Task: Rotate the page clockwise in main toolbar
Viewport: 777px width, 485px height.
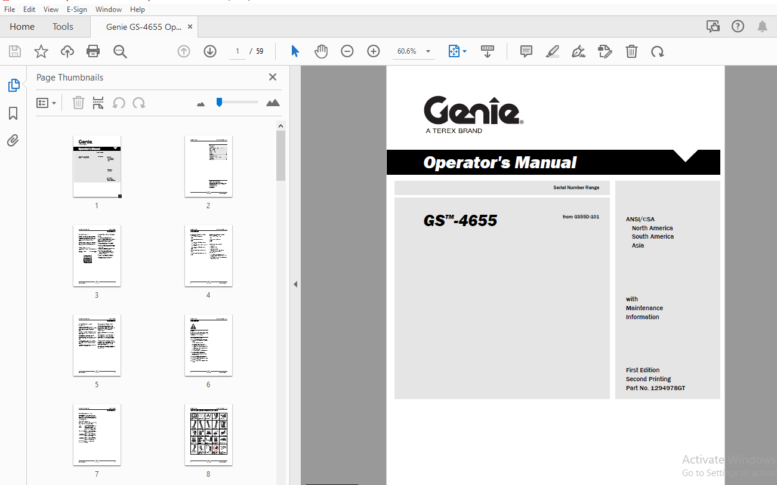Action: (658, 51)
